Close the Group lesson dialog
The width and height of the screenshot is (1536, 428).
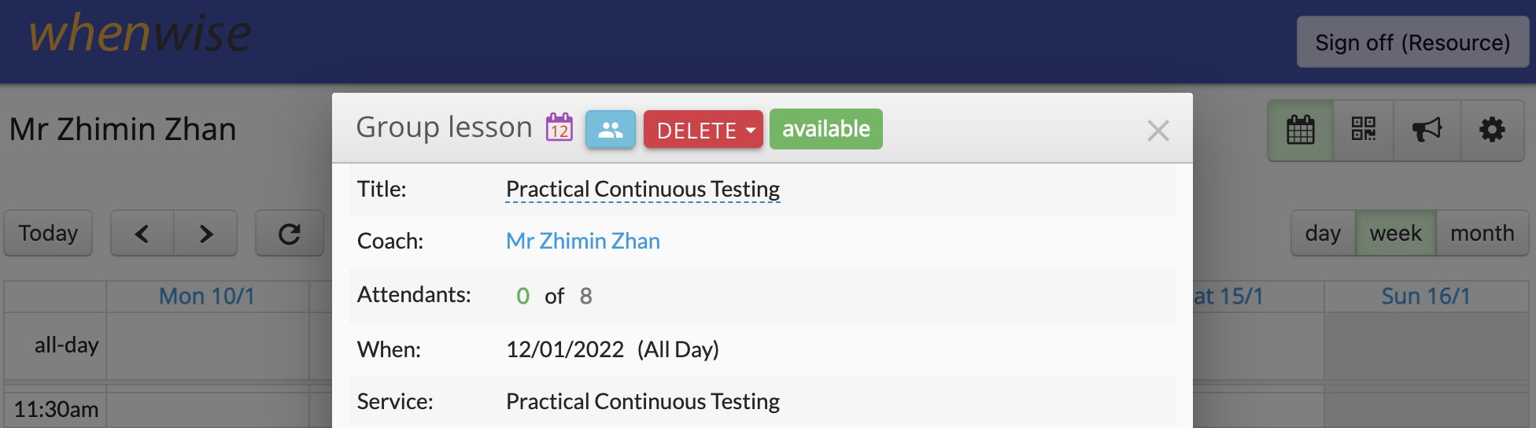(x=1158, y=130)
